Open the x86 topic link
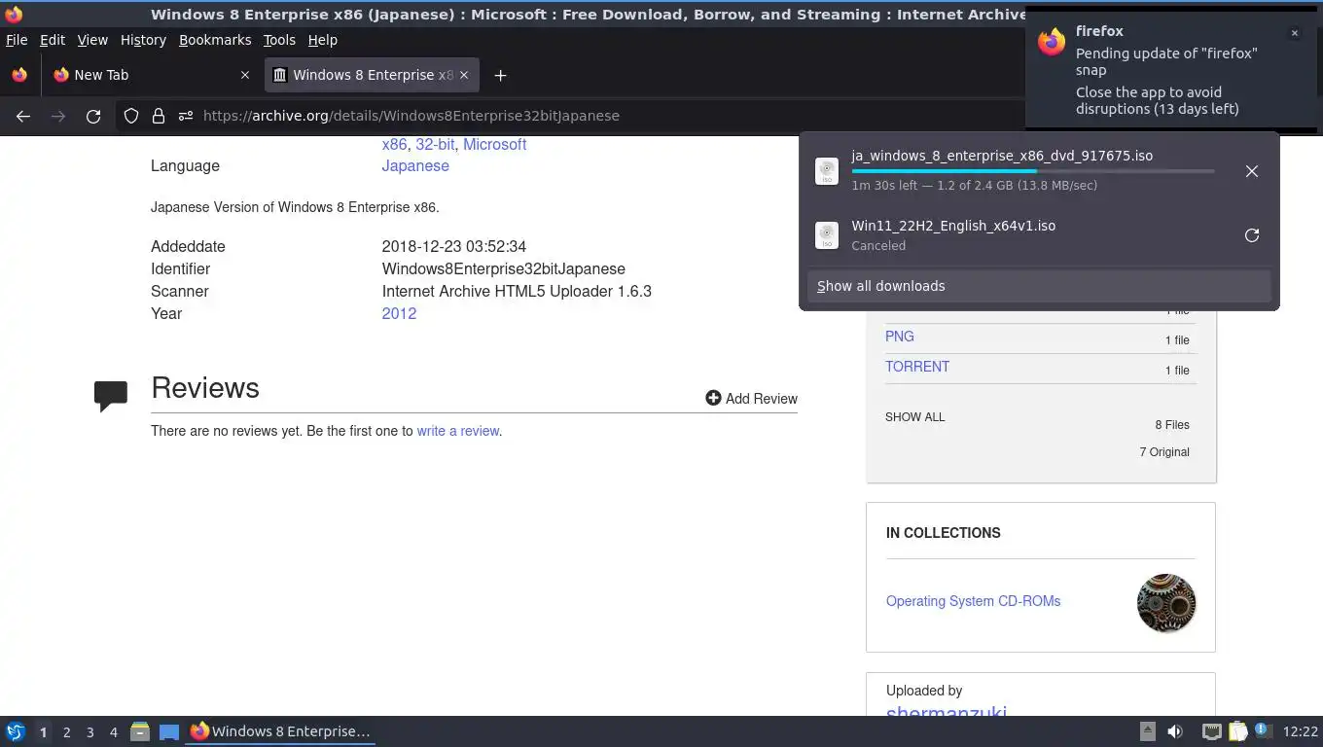This screenshot has height=747, width=1323. (394, 144)
